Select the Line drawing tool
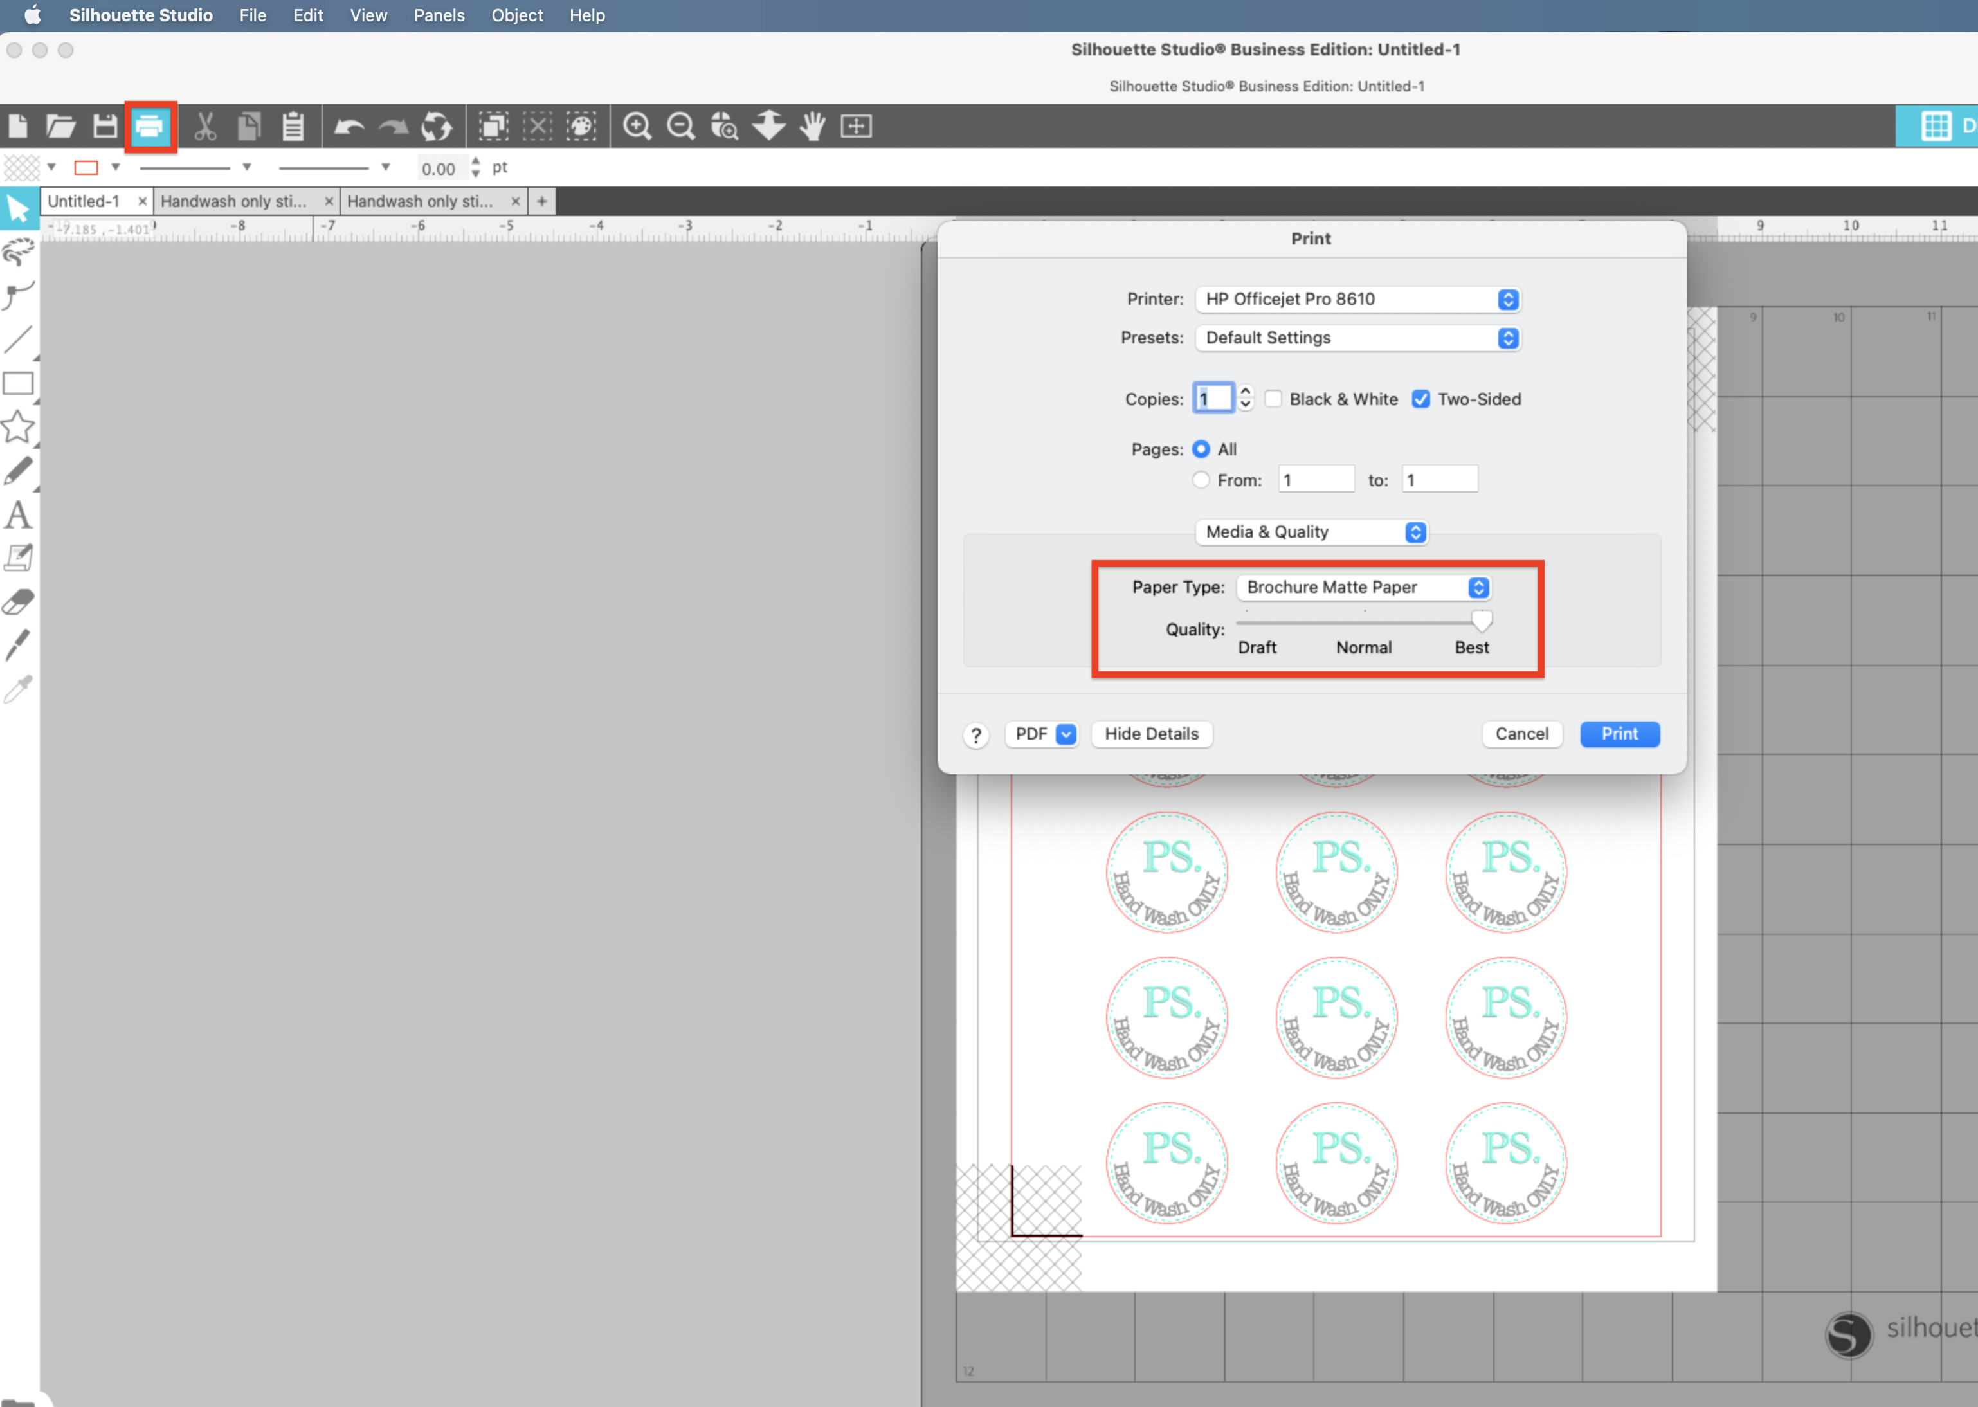 point(17,340)
